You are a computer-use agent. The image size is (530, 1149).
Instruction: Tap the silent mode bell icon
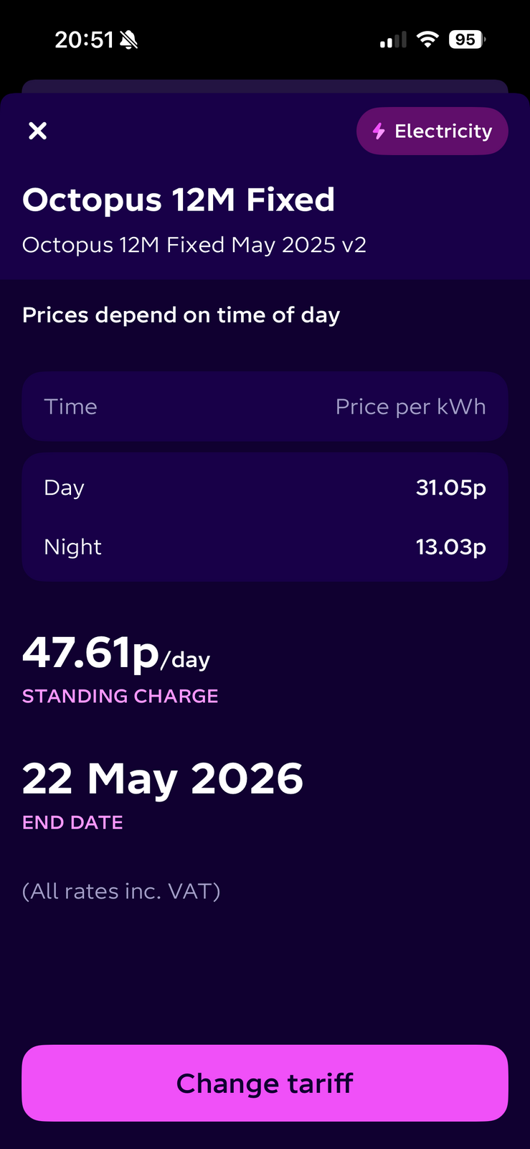pyautogui.click(x=129, y=40)
